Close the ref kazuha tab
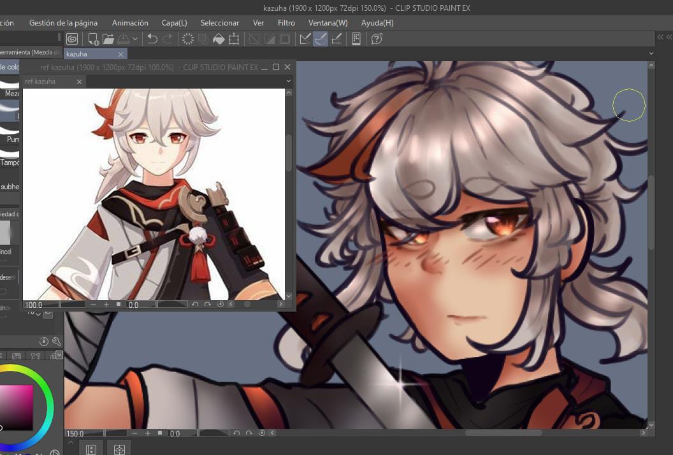Screen dimensions: 673x455 coord(80,82)
